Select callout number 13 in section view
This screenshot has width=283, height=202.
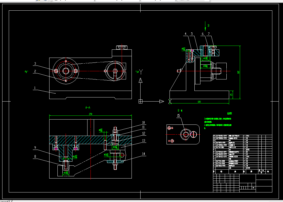coord(144,140)
